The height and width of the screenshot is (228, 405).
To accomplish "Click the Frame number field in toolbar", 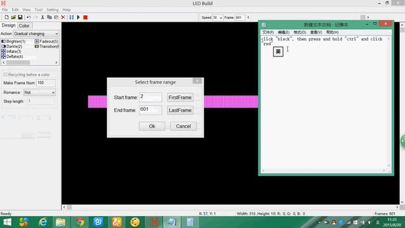I will [x=240, y=18].
